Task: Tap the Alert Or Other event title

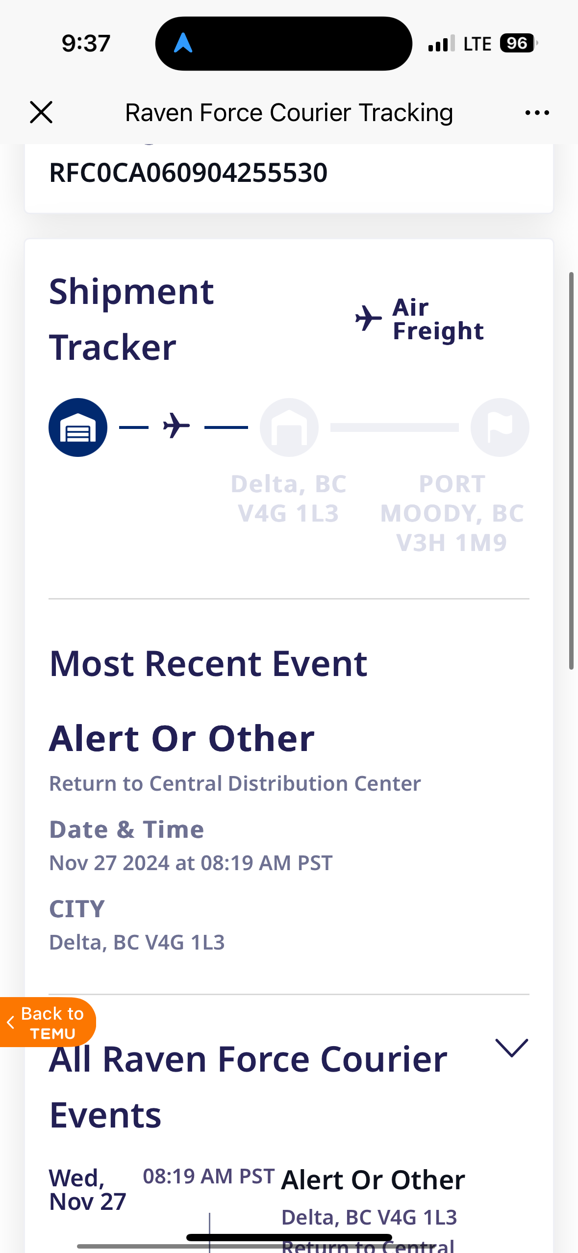Action: pyautogui.click(x=182, y=738)
